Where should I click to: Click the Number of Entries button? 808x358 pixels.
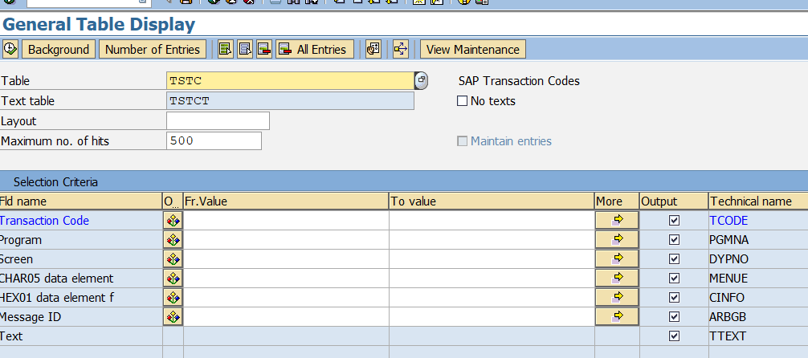(153, 50)
